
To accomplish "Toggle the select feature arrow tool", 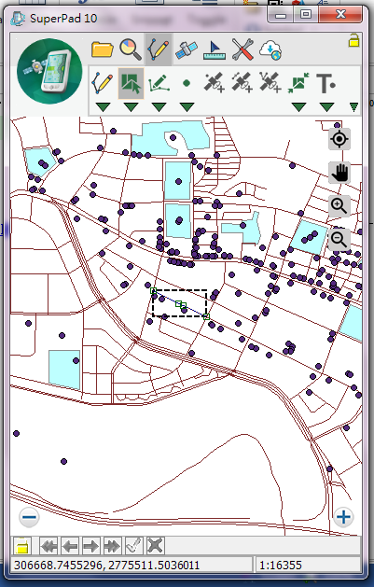I will (x=131, y=83).
